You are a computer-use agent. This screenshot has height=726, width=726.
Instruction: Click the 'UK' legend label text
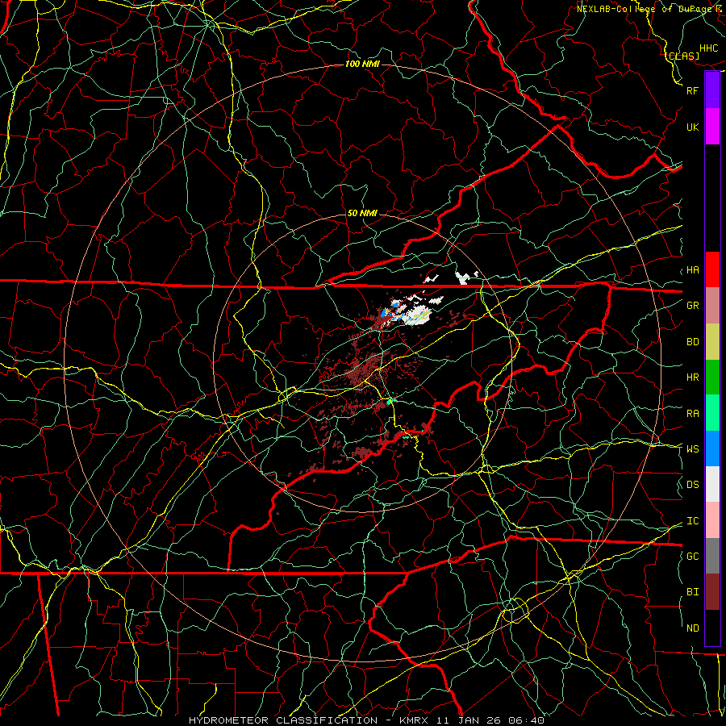(x=692, y=127)
